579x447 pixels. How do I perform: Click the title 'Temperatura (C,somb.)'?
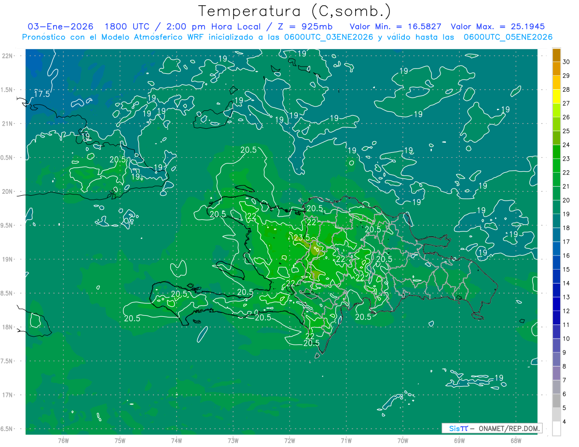[295, 11]
